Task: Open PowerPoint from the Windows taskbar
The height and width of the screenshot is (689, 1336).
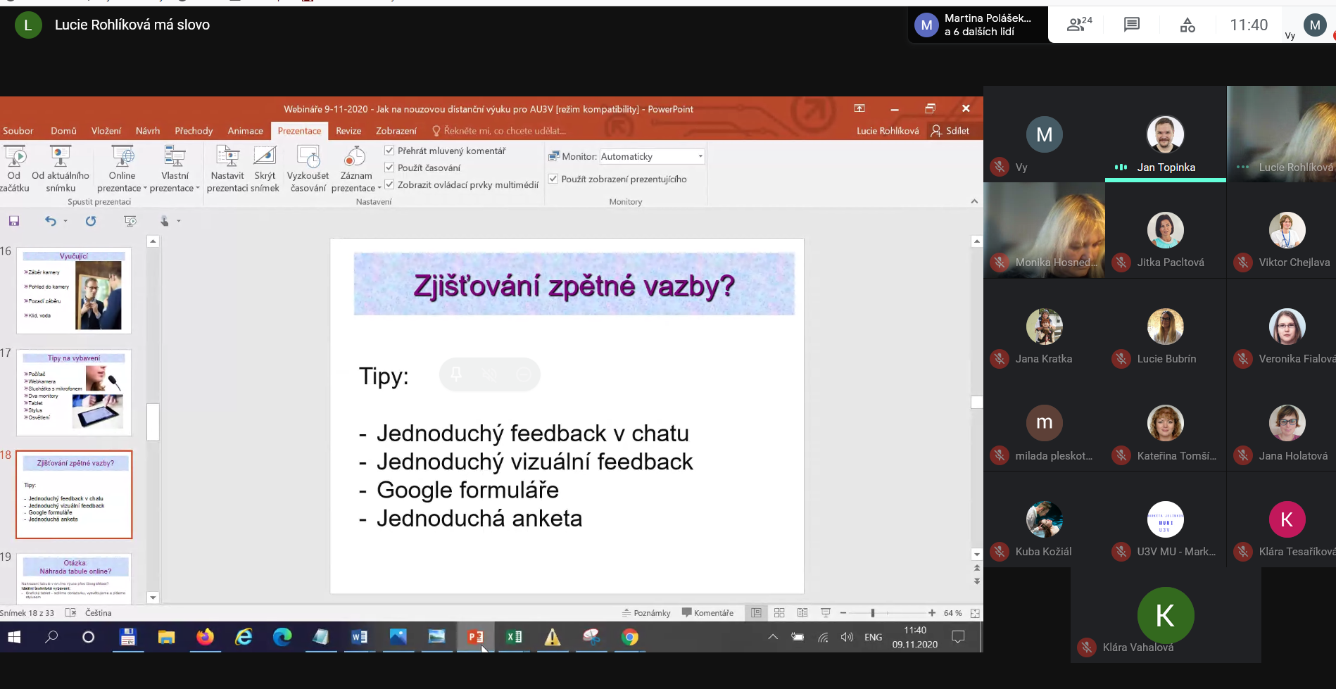Action: [x=475, y=637]
